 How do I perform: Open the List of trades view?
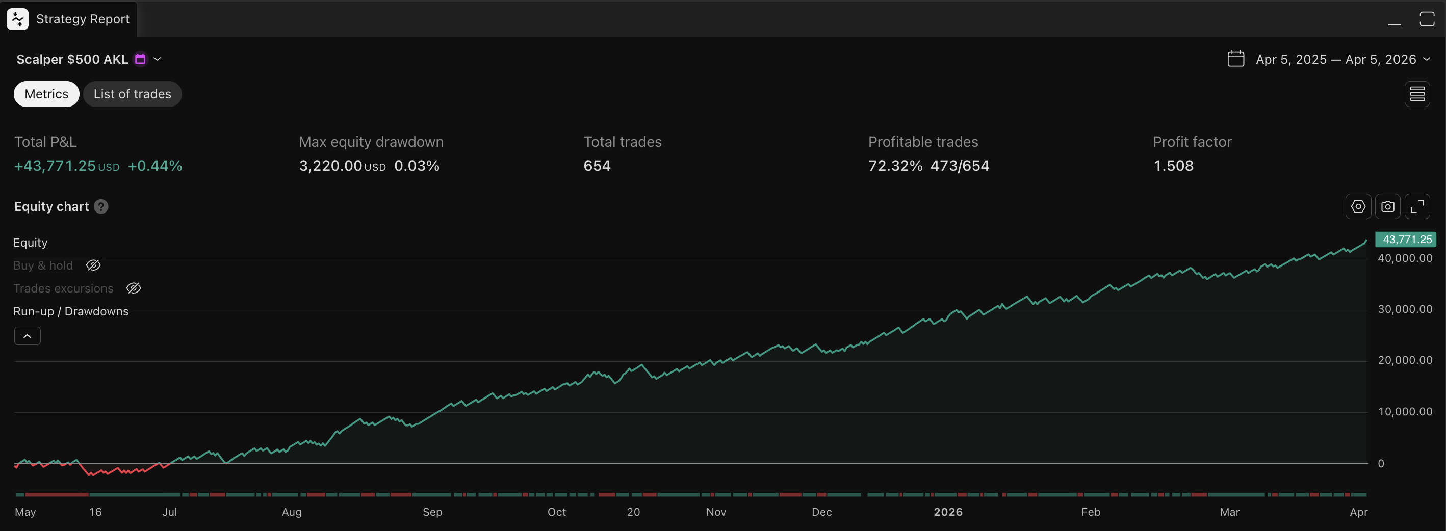click(x=132, y=94)
